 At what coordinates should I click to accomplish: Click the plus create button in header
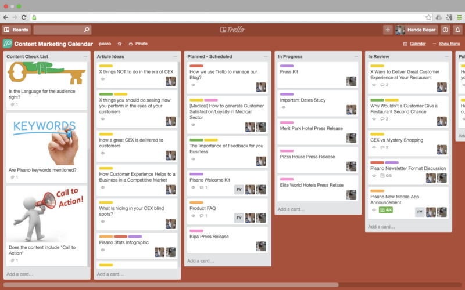[388, 30]
